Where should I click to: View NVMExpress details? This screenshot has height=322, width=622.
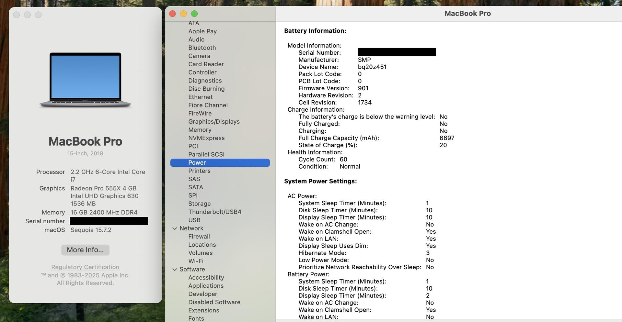coord(206,138)
